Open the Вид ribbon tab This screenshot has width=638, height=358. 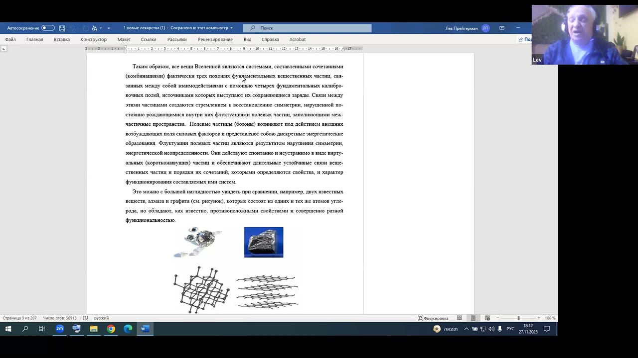point(248,39)
